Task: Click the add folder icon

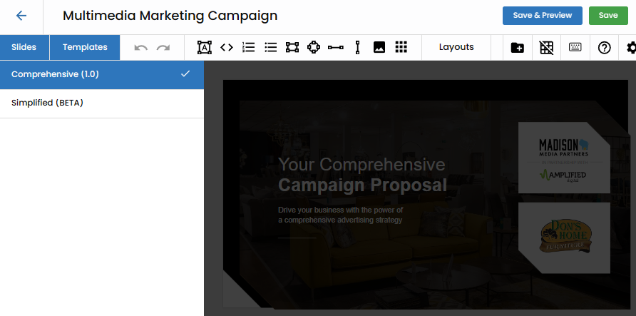Action: [518, 48]
